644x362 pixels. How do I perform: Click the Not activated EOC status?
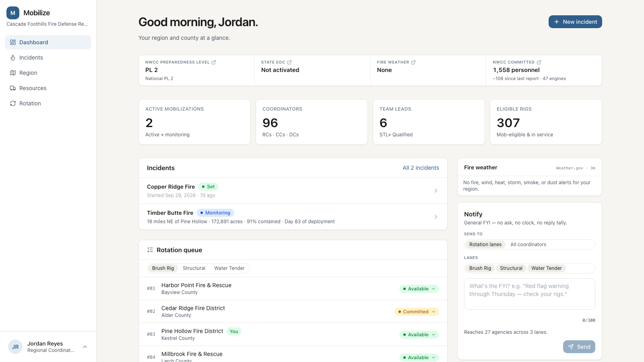[x=280, y=70]
